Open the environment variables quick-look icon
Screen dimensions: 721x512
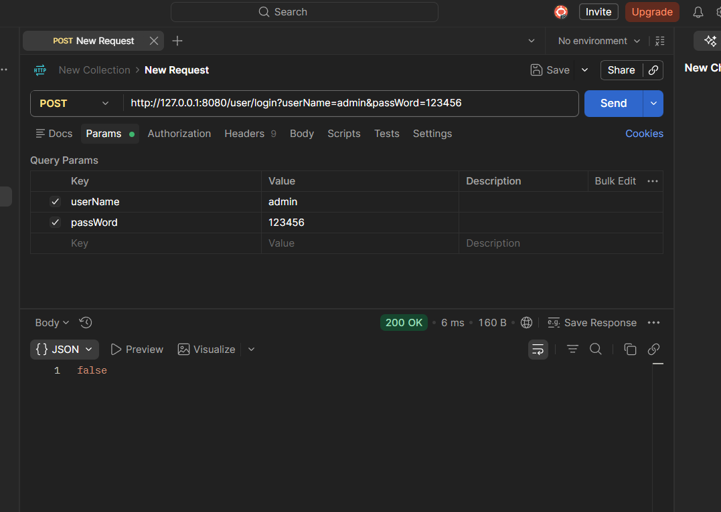(660, 41)
